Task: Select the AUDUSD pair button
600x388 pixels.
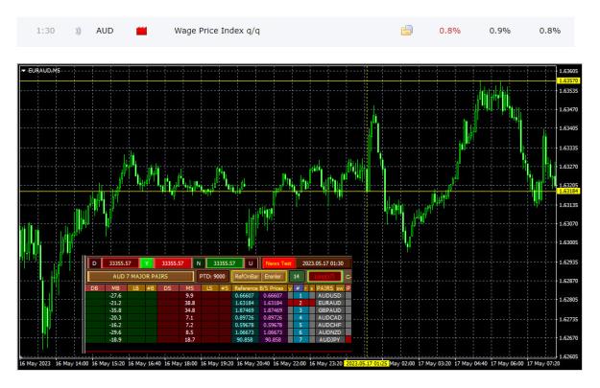Action: [x=329, y=296]
